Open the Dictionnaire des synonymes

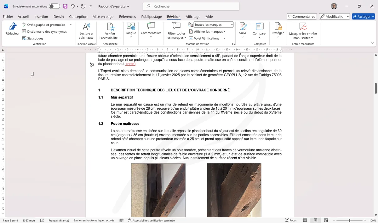[x=44, y=31]
